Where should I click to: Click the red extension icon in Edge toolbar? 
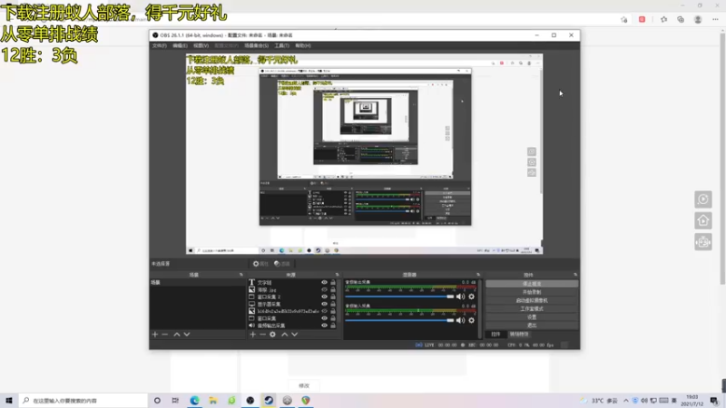click(642, 19)
